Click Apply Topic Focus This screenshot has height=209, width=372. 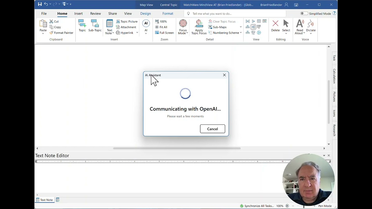click(199, 27)
